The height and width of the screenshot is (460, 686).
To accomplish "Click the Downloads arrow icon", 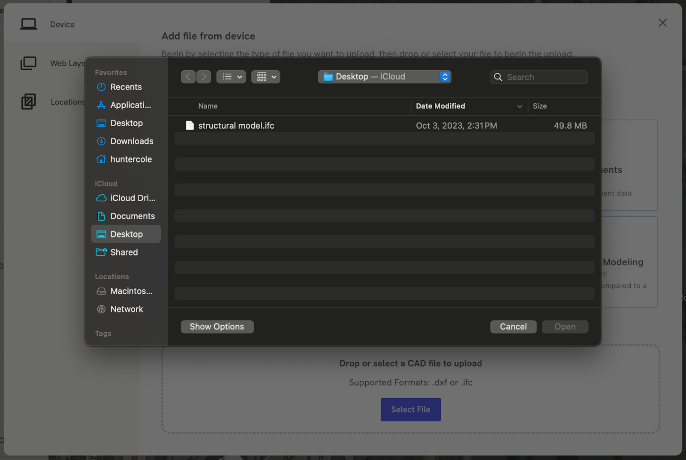I will tap(101, 141).
